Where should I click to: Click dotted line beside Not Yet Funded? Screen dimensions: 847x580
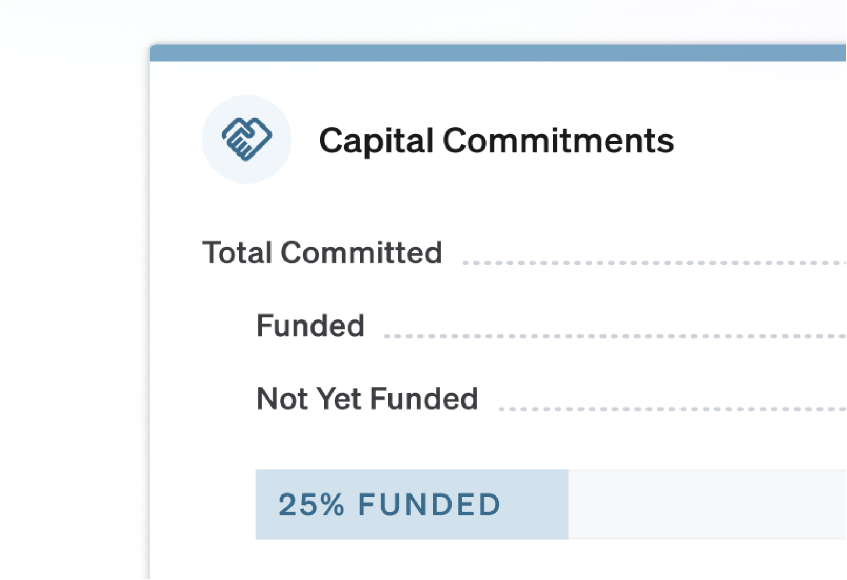pyautogui.click(x=673, y=409)
